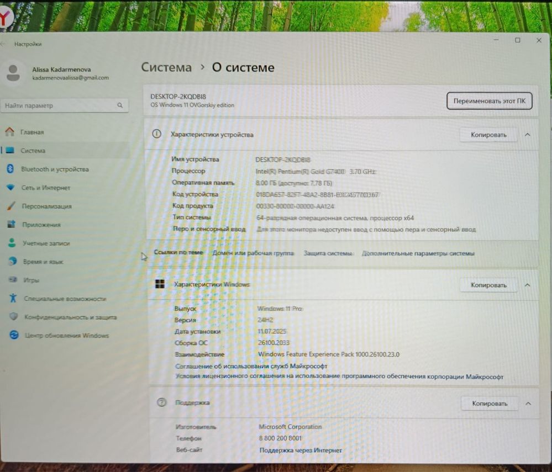Go to Сеть и Интернет
Screen dimensions: 552x472
pos(46,188)
